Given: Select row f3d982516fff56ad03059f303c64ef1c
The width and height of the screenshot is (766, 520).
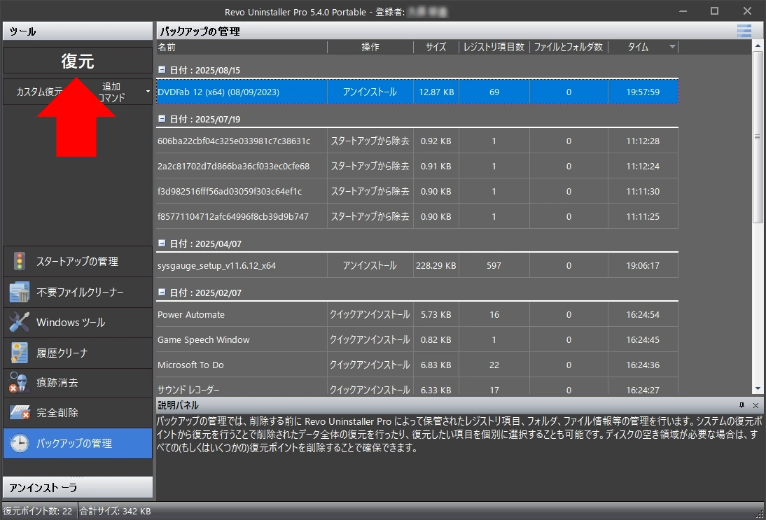Looking at the screenshot, I should click(417, 191).
